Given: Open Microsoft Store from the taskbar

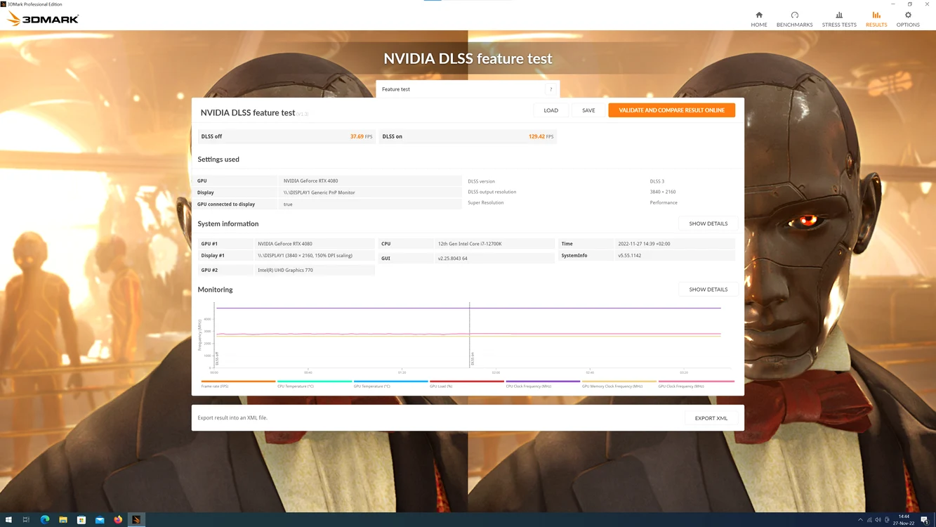Looking at the screenshot, I should coord(81,520).
